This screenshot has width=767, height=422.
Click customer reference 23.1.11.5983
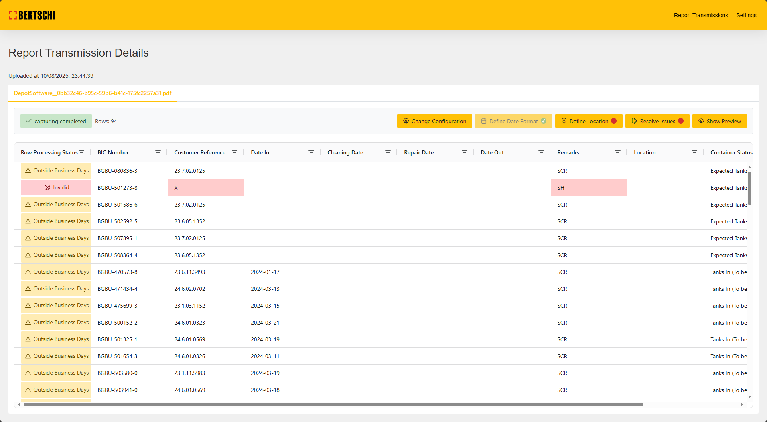pyautogui.click(x=190, y=373)
